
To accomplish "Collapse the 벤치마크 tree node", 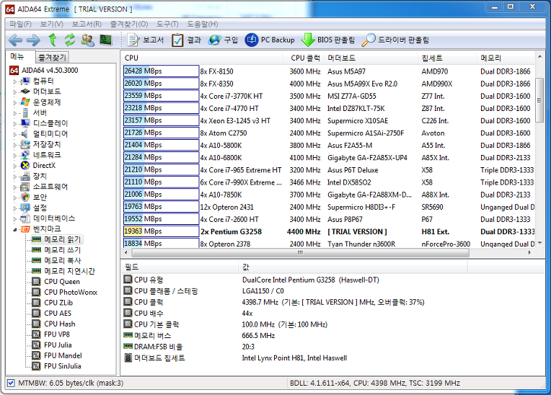I will (14, 229).
